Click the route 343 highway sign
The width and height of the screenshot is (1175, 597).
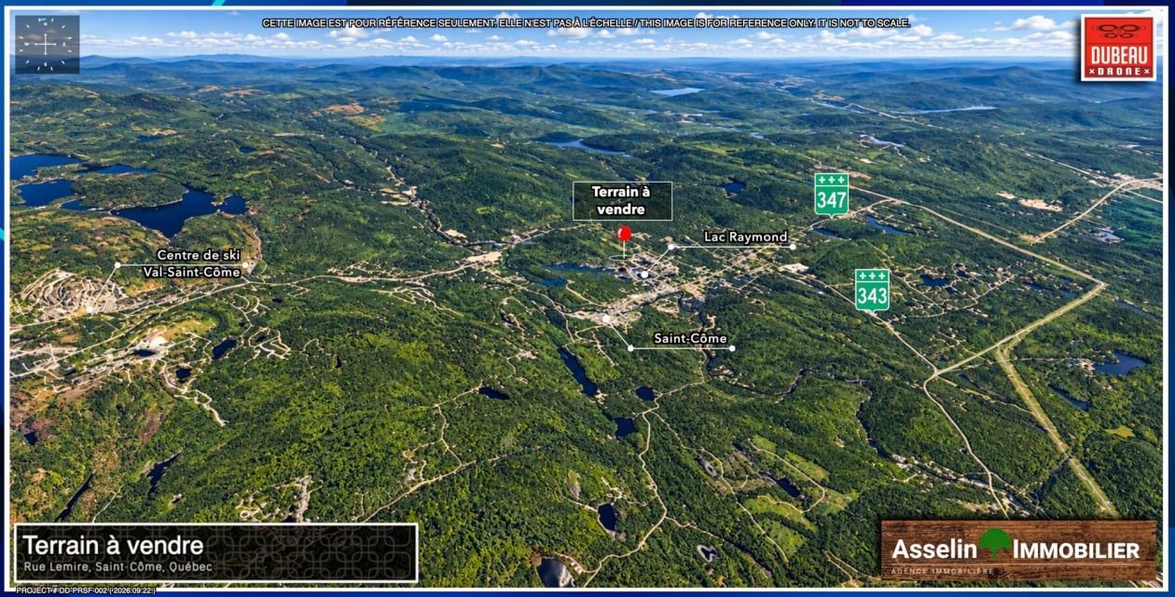point(872,290)
